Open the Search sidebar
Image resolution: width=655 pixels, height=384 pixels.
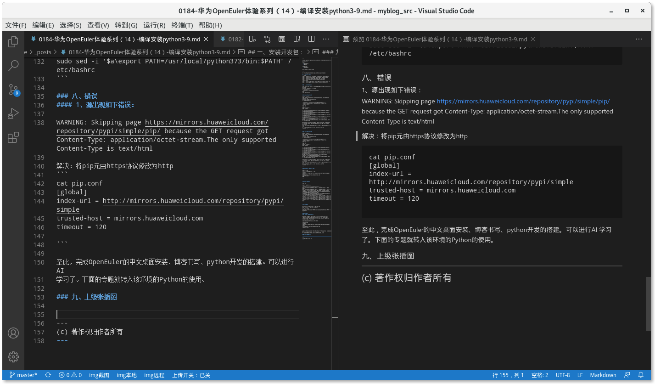click(13, 66)
